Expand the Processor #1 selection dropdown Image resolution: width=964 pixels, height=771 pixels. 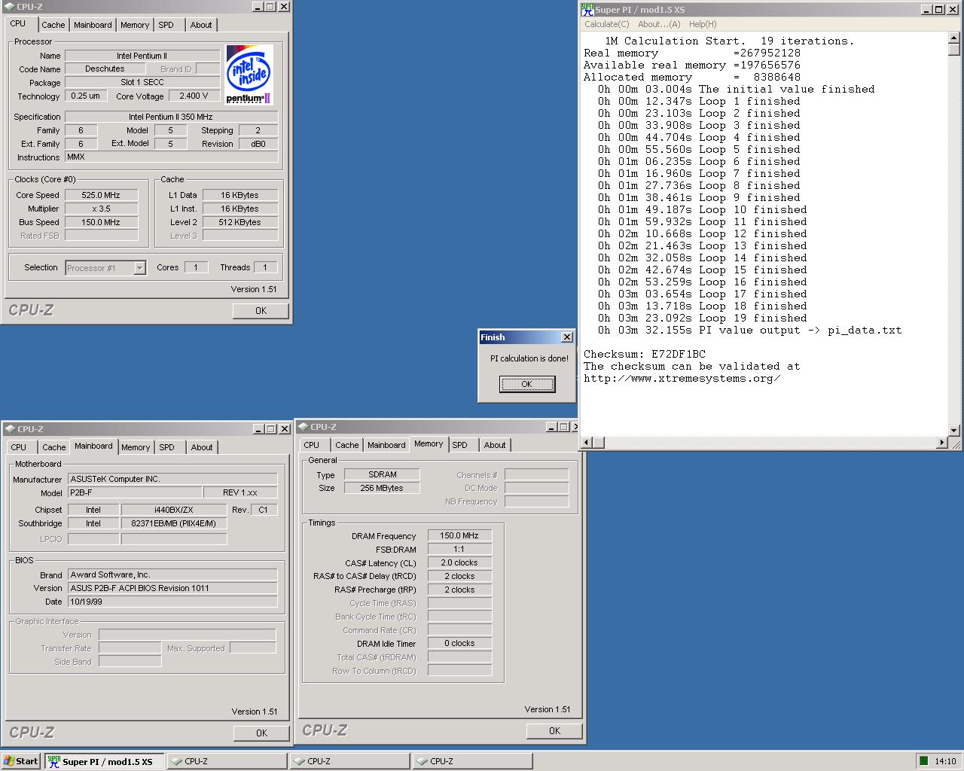(139, 268)
